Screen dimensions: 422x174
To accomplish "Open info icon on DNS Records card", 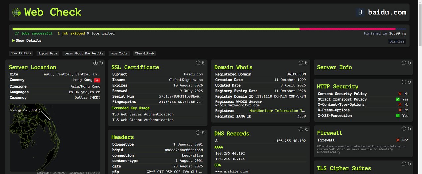I will (301, 129).
